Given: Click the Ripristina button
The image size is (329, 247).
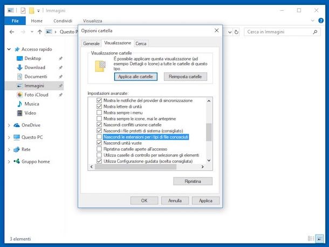Looking at the screenshot, I should coord(193,182).
